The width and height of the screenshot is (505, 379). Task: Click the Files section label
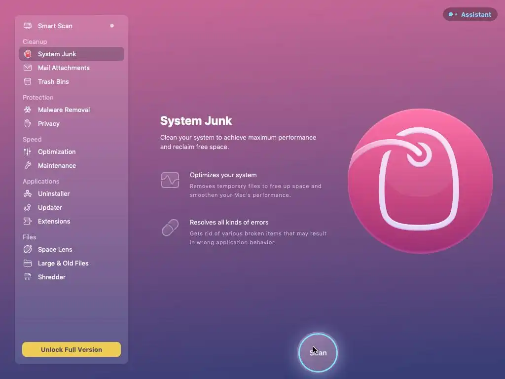[29, 237]
